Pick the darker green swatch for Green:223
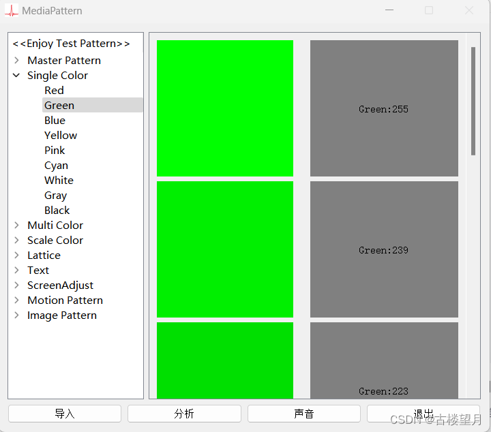This screenshot has height=432, width=491. coord(225,360)
